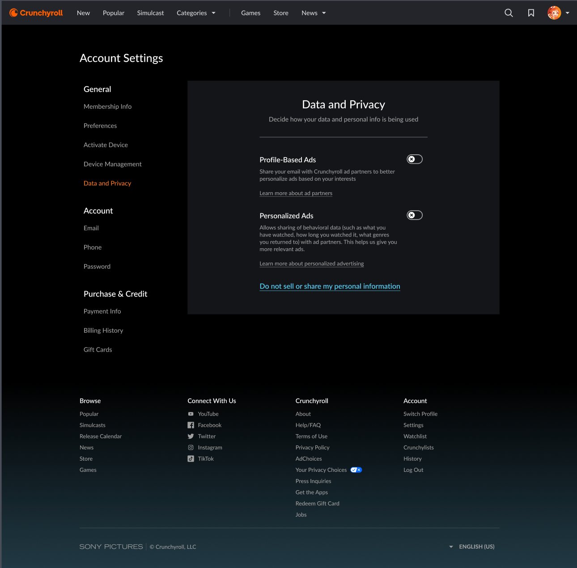Click the Sony Pictures logo

click(111, 547)
